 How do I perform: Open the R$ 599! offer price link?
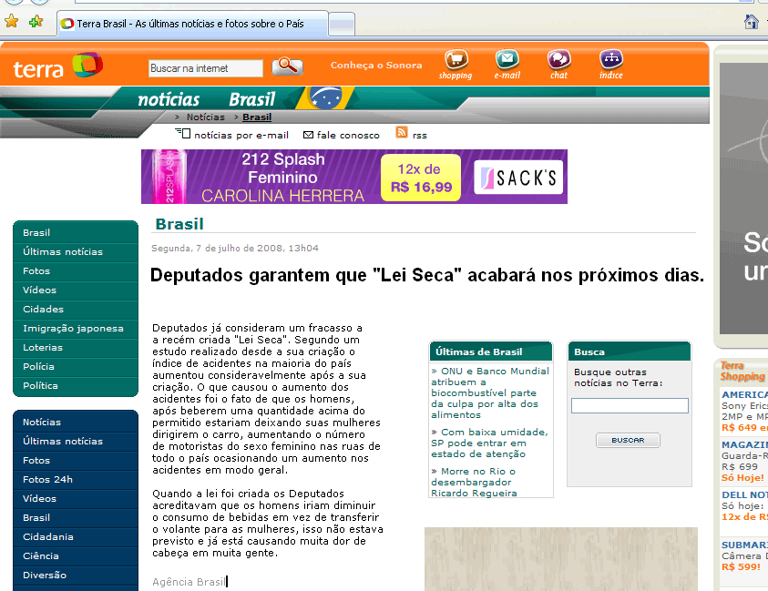[x=741, y=567]
